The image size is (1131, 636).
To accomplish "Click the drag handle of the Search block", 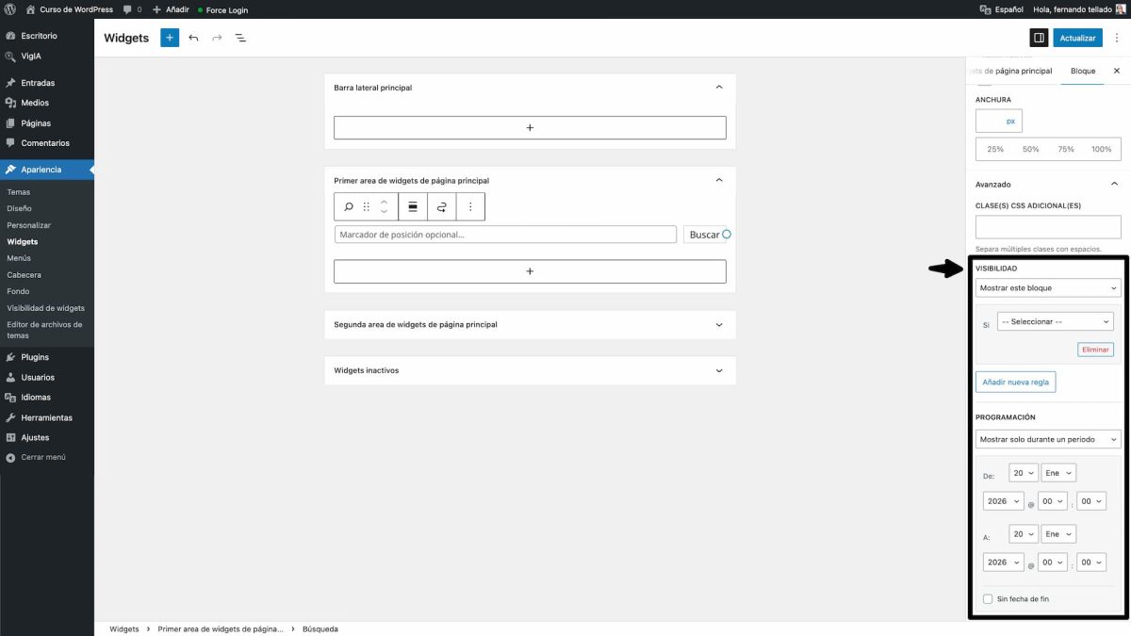I will coord(366,205).
